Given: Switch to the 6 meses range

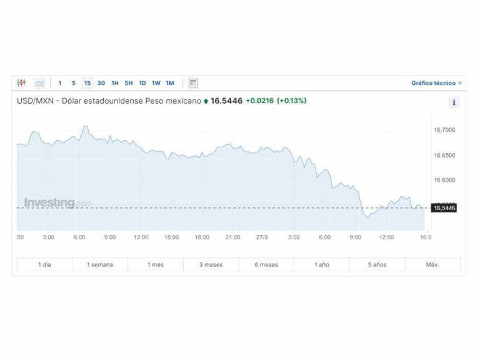Looking at the screenshot, I should pos(266,264).
